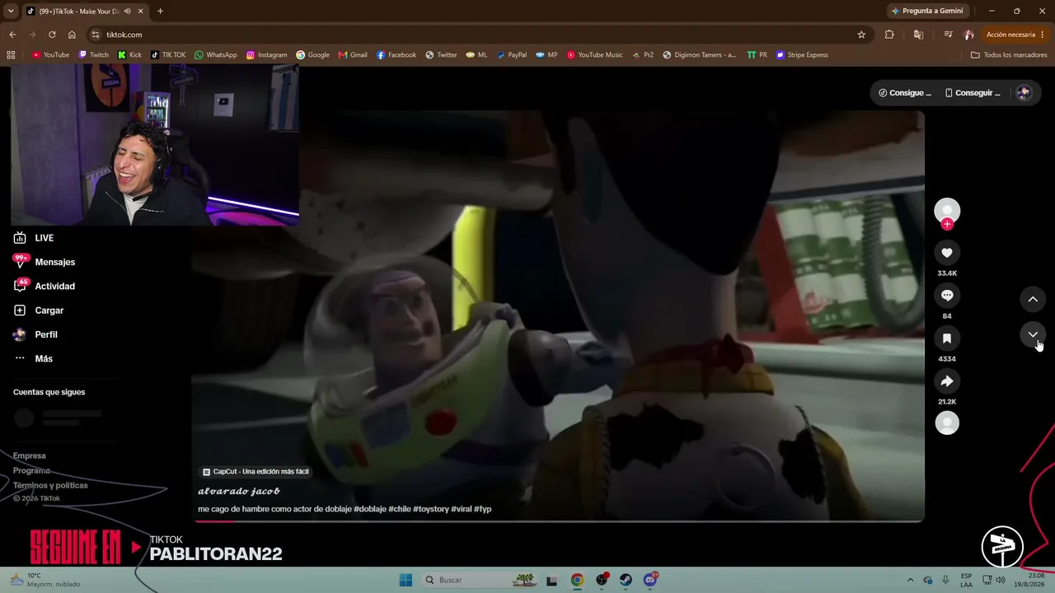Open the CapCut 'Una edición más fácil' tag
Image resolution: width=1055 pixels, height=593 pixels.
[256, 472]
